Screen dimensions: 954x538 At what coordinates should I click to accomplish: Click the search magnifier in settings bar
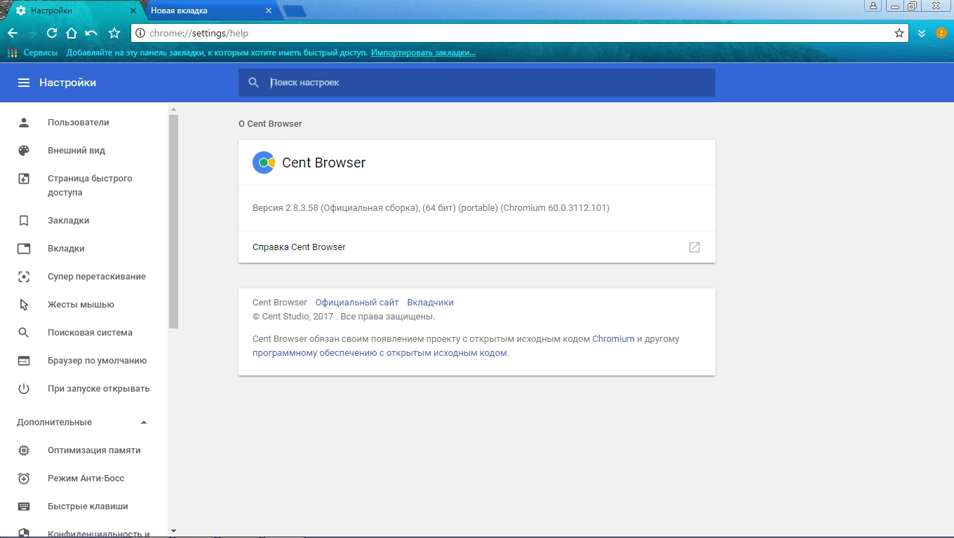pos(254,83)
